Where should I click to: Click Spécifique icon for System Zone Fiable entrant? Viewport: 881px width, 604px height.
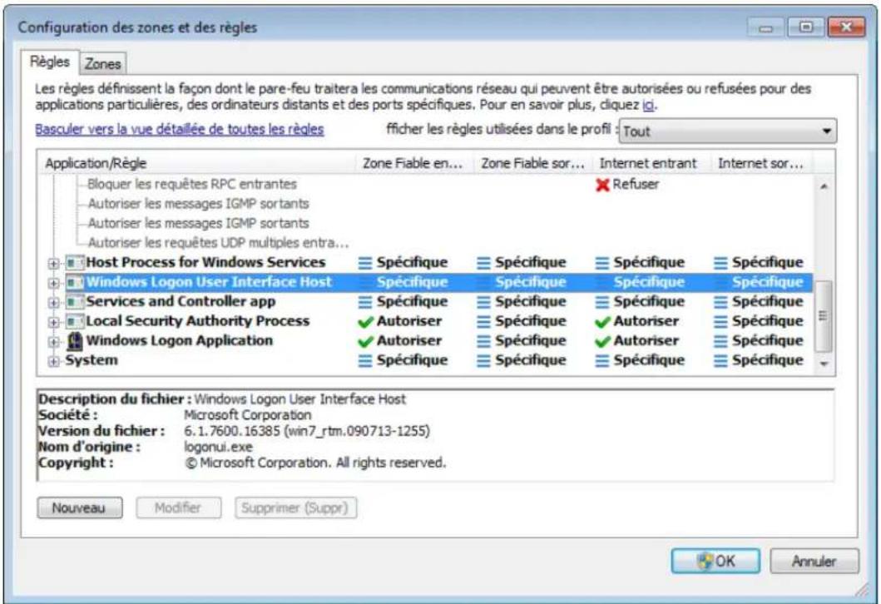(x=365, y=361)
